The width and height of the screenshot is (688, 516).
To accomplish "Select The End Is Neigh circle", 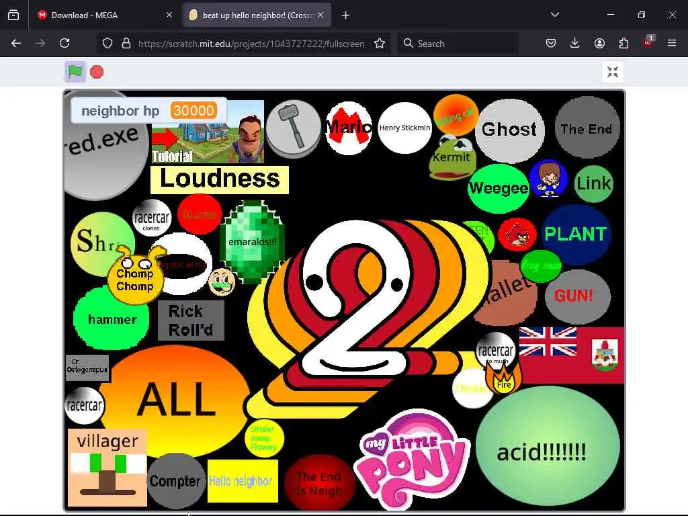I will (x=319, y=482).
